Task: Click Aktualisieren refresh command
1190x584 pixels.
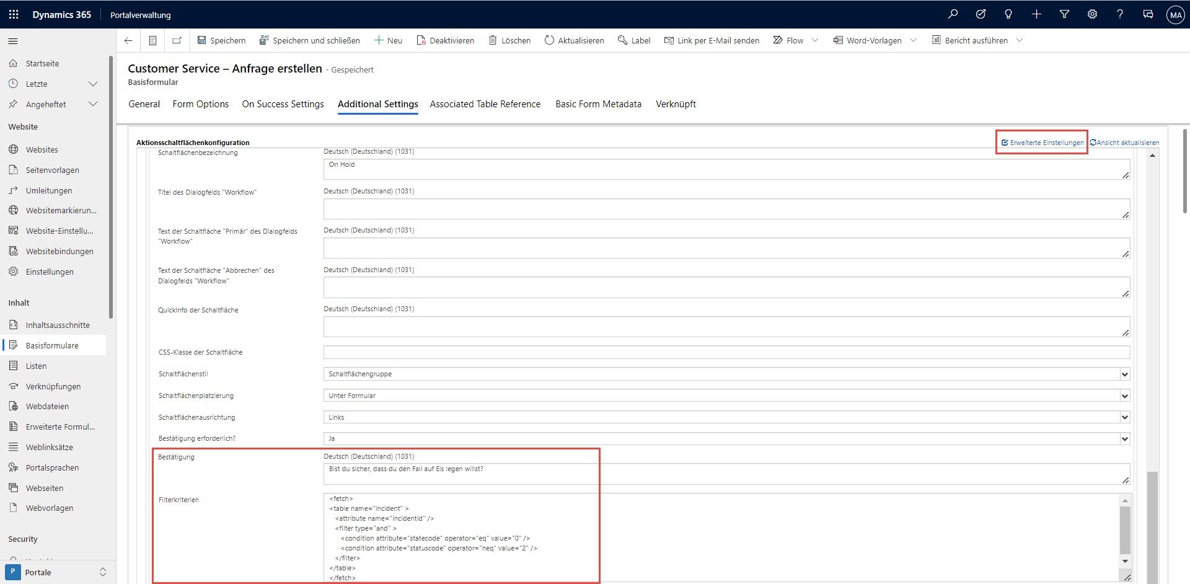Action: tap(575, 40)
